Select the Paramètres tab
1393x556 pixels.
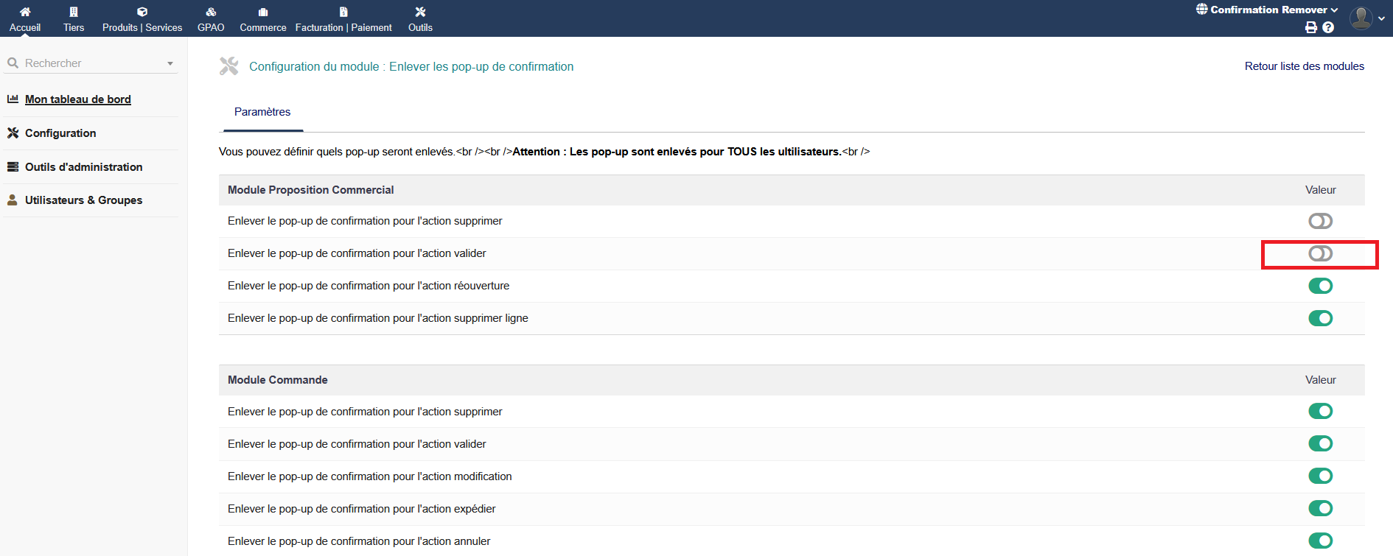tap(262, 112)
